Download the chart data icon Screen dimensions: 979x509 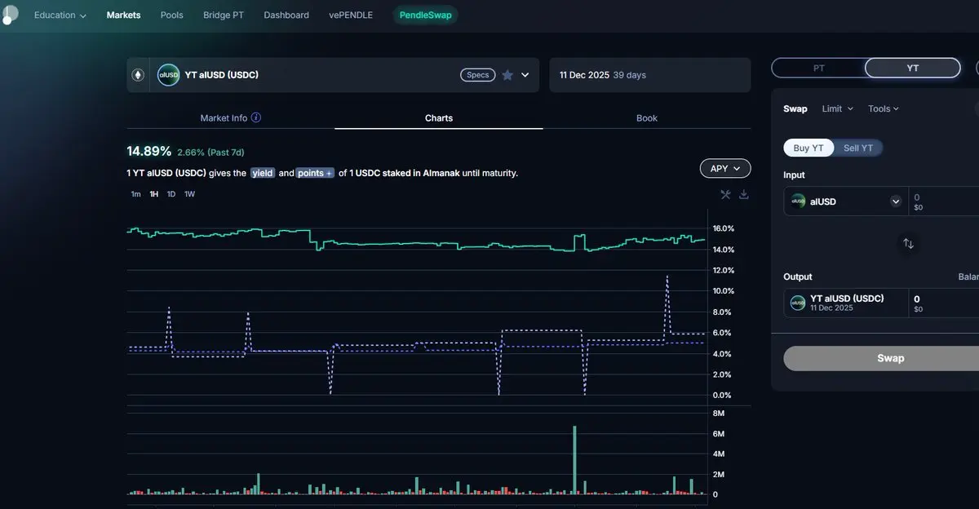pyautogui.click(x=744, y=194)
